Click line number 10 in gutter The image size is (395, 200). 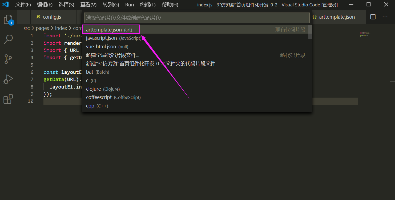click(x=30, y=101)
